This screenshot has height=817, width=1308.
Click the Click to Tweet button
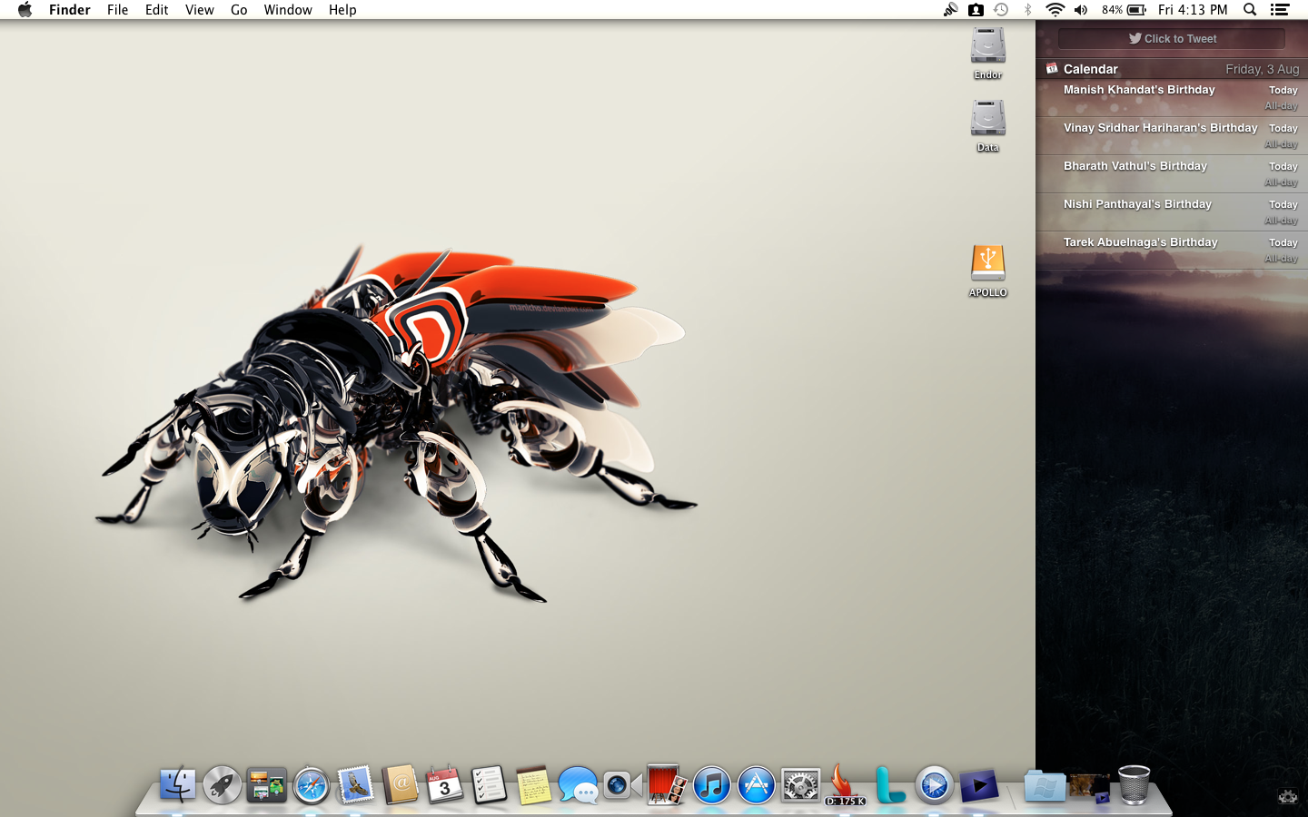[1172, 38]
